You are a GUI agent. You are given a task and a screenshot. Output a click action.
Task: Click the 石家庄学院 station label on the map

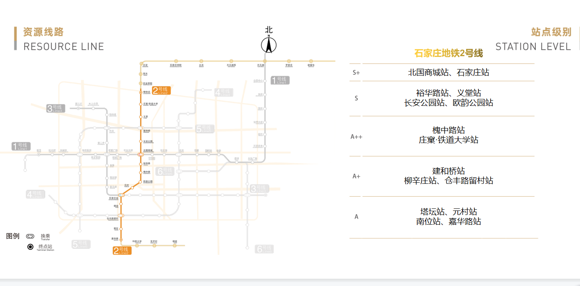click(x=175, y=65)
